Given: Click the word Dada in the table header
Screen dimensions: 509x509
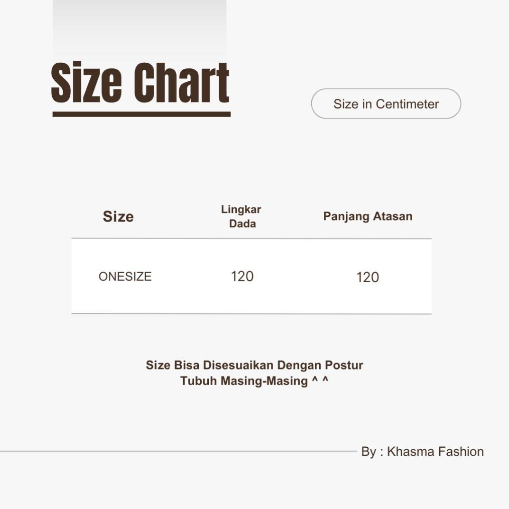Looking at the screenshot, I should coord(242,224).
